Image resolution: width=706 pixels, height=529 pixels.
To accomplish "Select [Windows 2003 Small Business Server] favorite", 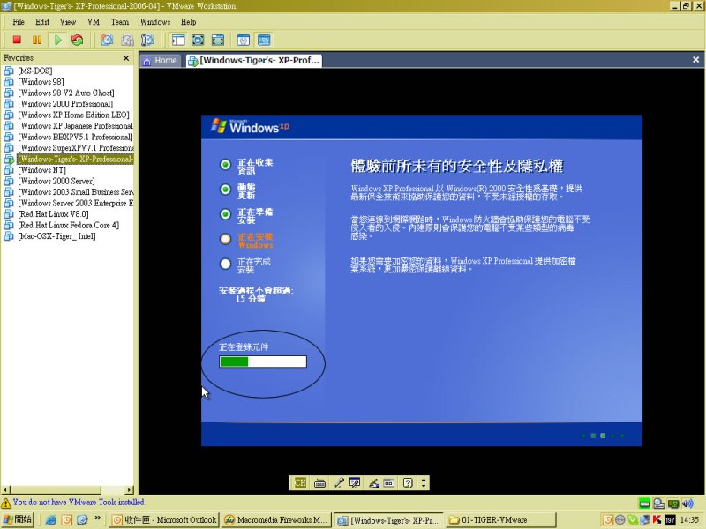I will click(x=76, y=192).
